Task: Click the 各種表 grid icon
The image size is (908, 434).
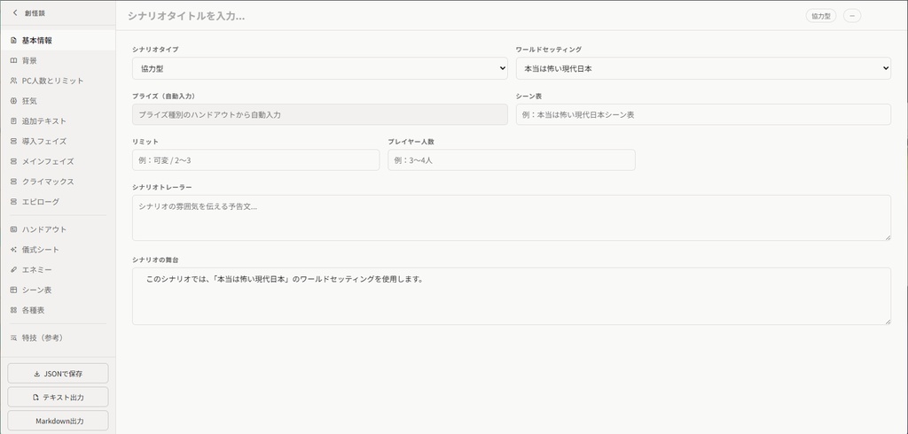Action: [x=13, y=310]
